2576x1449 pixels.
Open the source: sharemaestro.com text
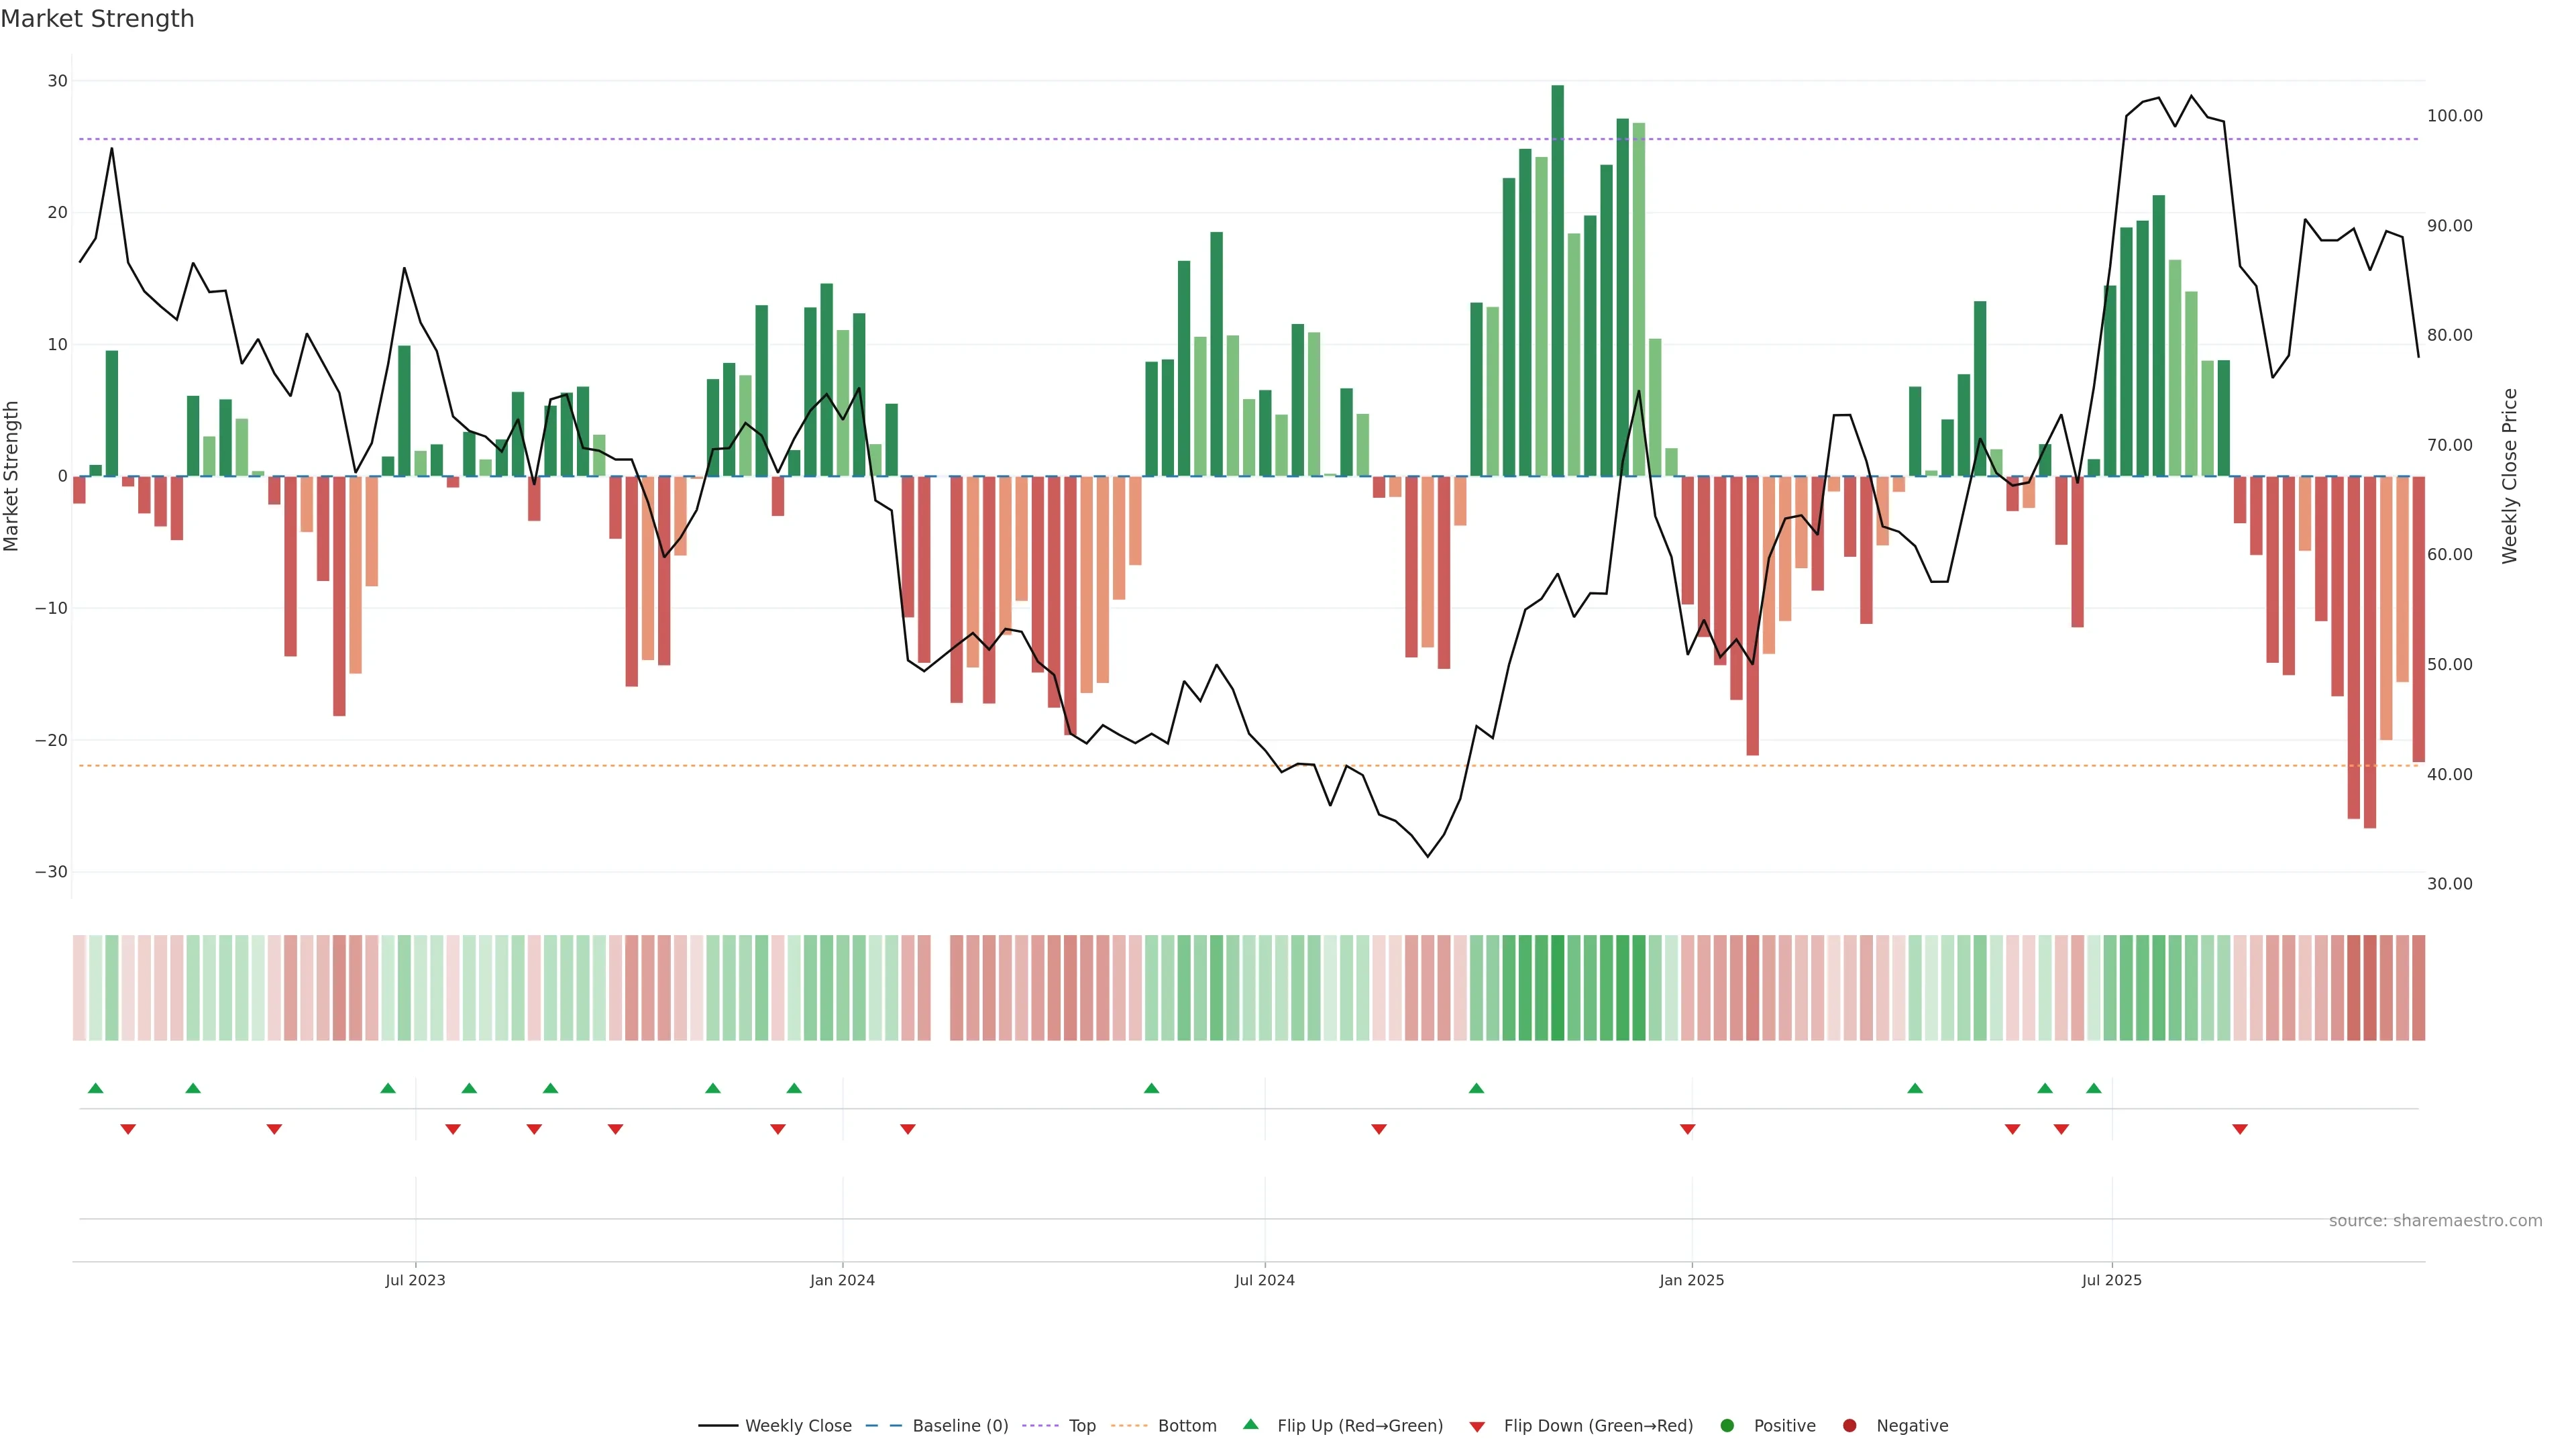(2435, 1220)
